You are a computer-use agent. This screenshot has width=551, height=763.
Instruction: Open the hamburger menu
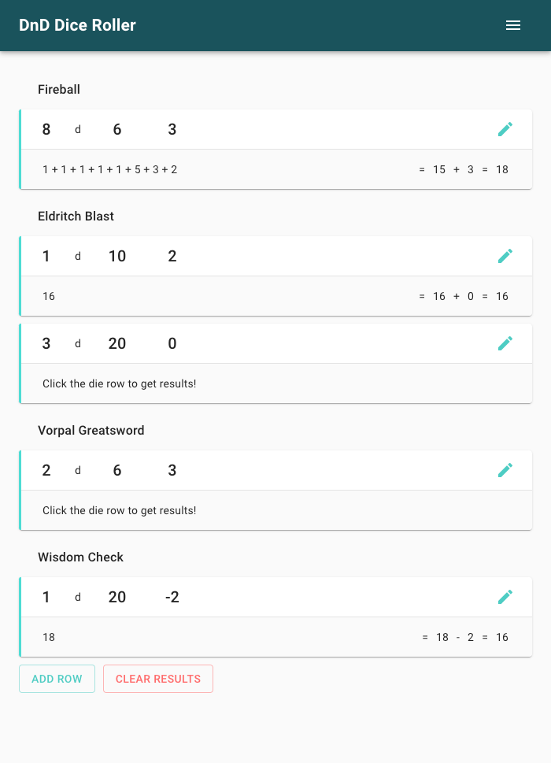(513, 25)
